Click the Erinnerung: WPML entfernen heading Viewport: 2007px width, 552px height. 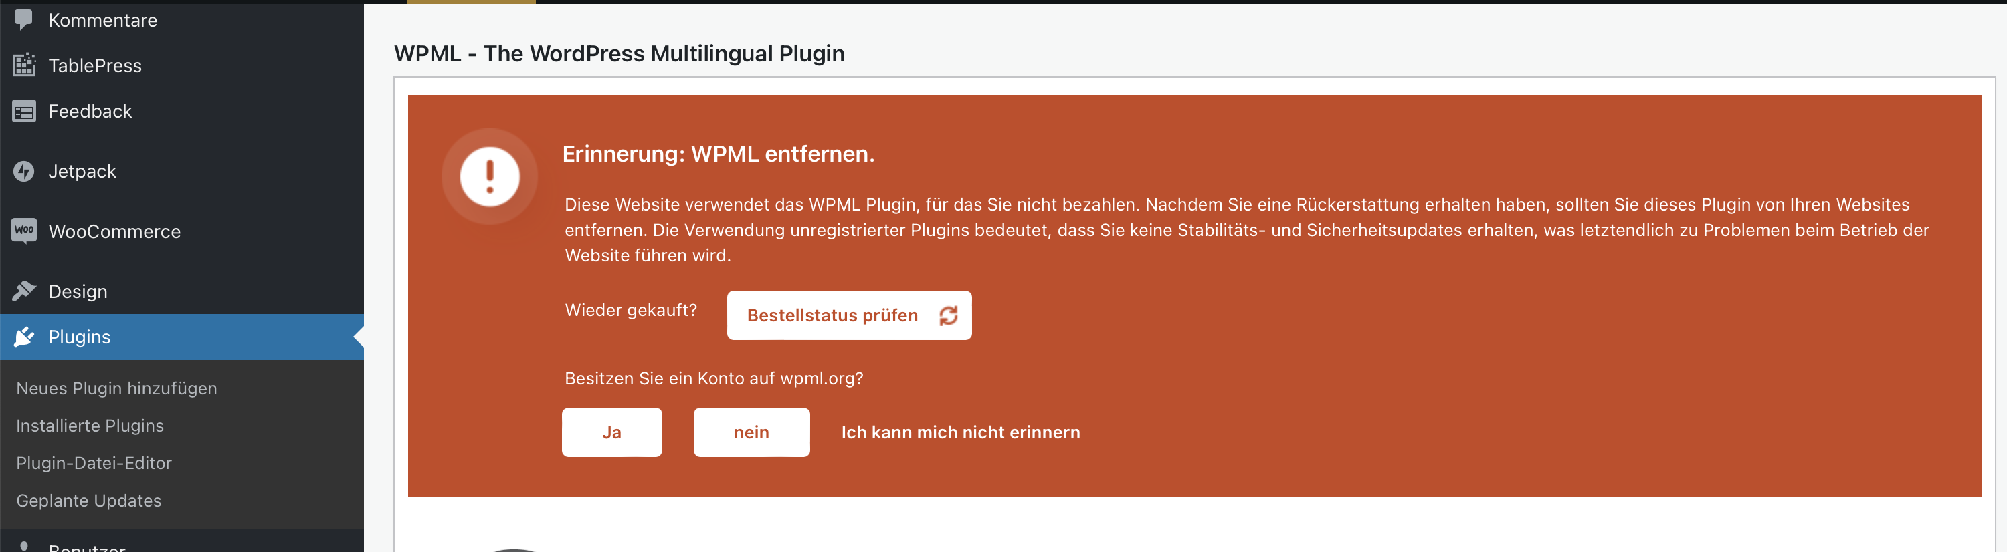coord(719,154)
